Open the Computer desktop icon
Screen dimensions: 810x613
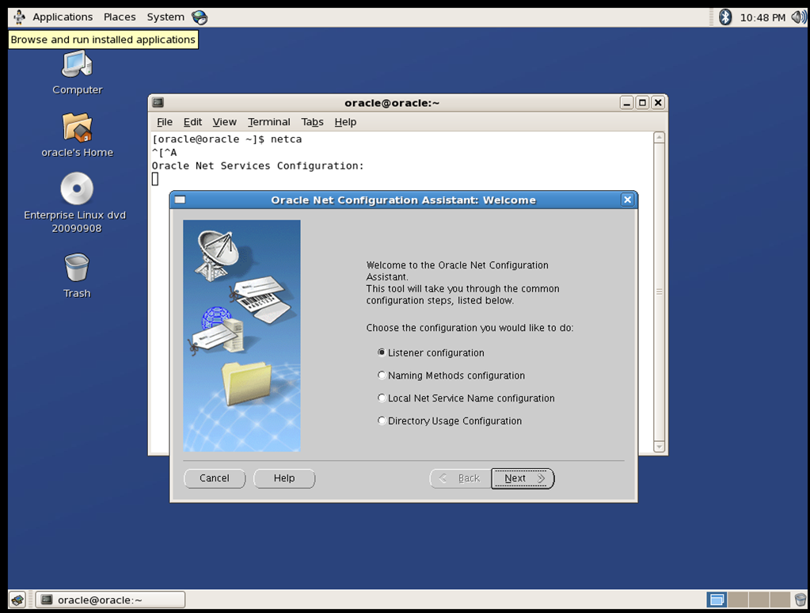[77, 67]
